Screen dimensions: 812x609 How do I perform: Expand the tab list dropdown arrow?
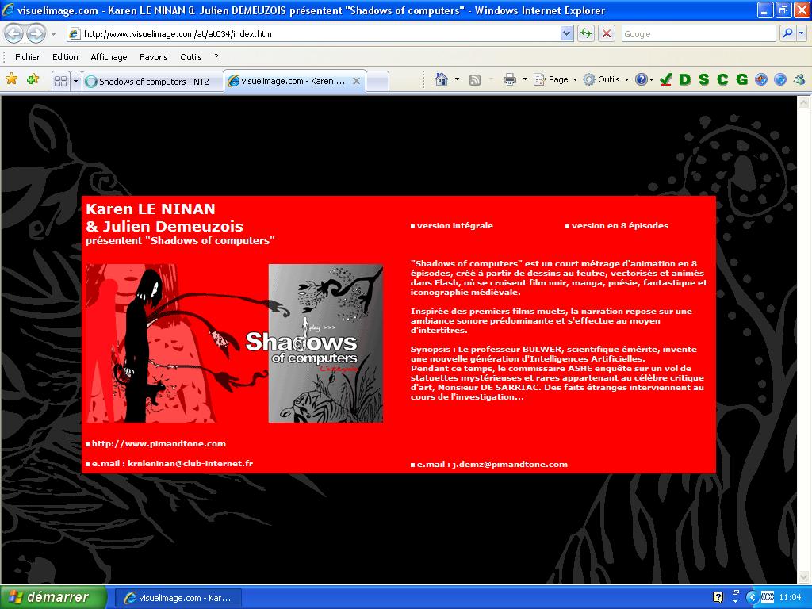click(x=75, y=82)
